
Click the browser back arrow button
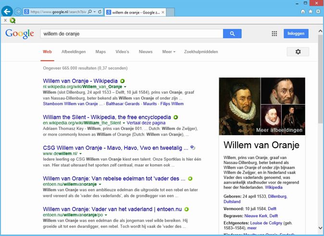tap(7, 12)
